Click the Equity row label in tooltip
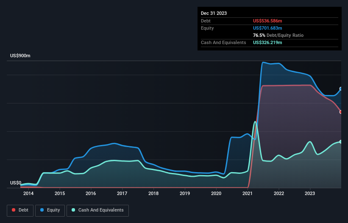The width and height of the screenshot is (348, 223). tap(207, 28)
